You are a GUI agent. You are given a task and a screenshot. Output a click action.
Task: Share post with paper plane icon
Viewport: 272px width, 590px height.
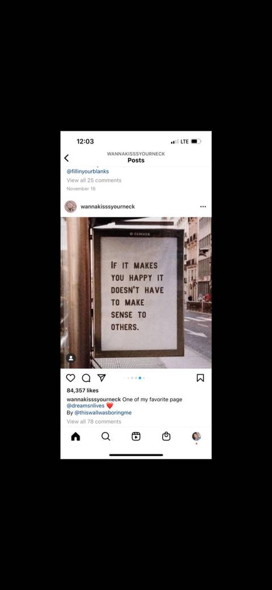pyautogui.click(x=101, y=378)
